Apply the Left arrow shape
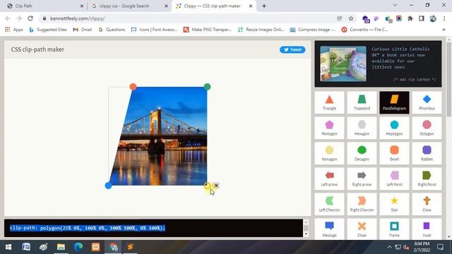 (x=330, y=179)
